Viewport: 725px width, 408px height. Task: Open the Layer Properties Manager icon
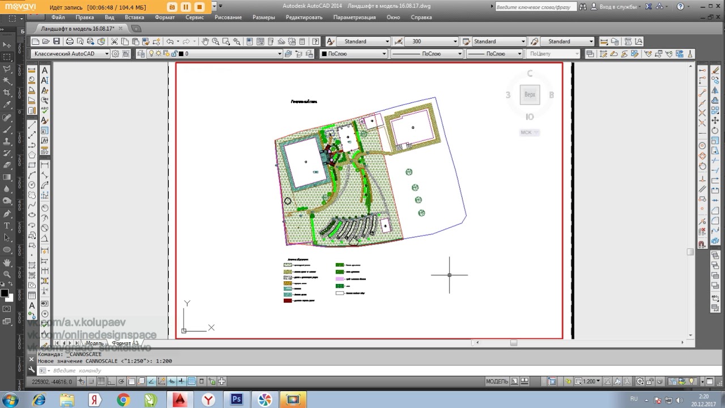(142, 54)
